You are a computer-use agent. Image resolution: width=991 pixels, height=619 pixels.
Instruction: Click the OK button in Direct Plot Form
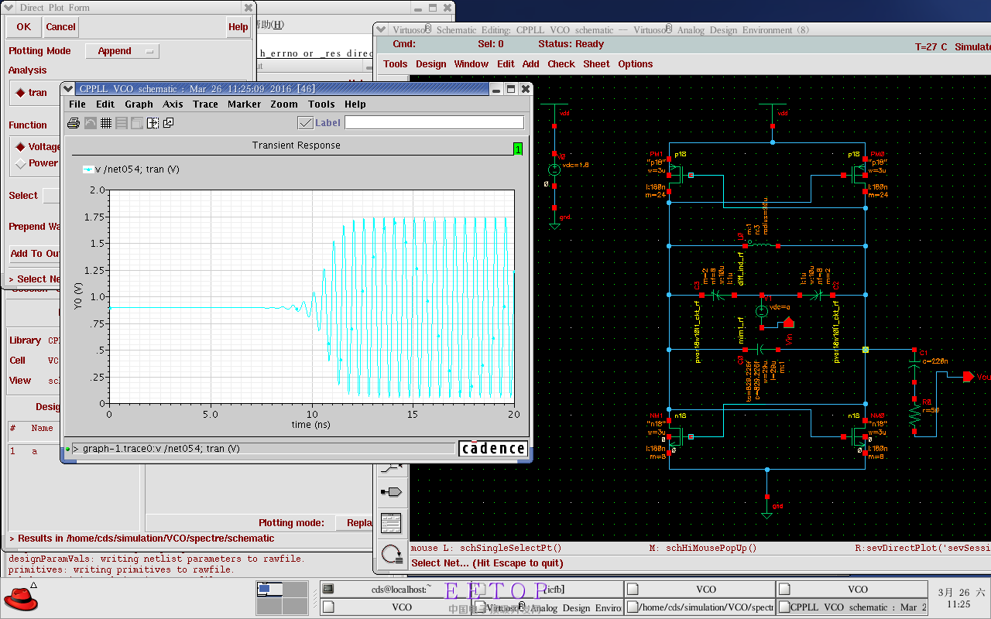click(24, 27)
